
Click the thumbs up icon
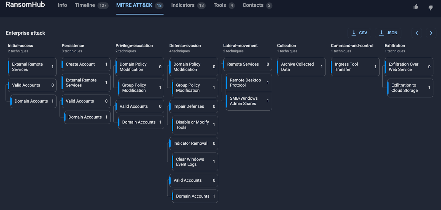tap(416, 7)
